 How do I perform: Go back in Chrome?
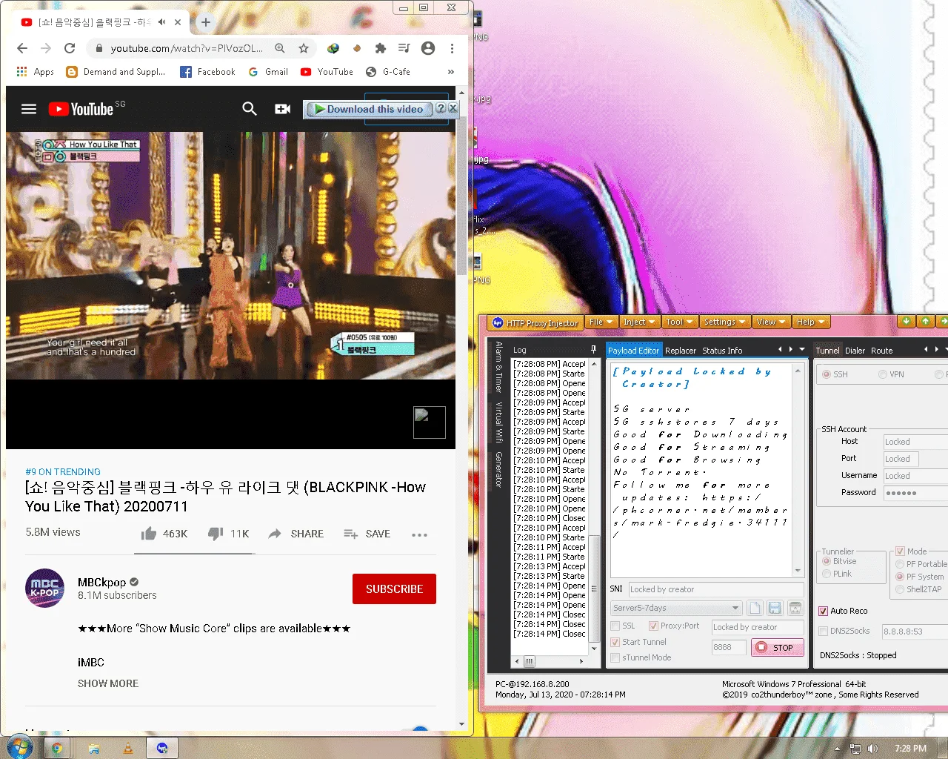22,48
